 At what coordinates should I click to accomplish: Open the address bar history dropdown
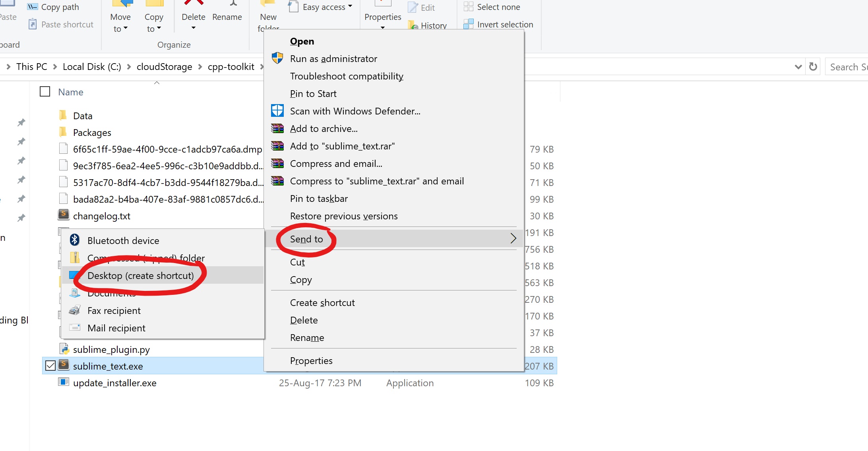pos(798,67)
